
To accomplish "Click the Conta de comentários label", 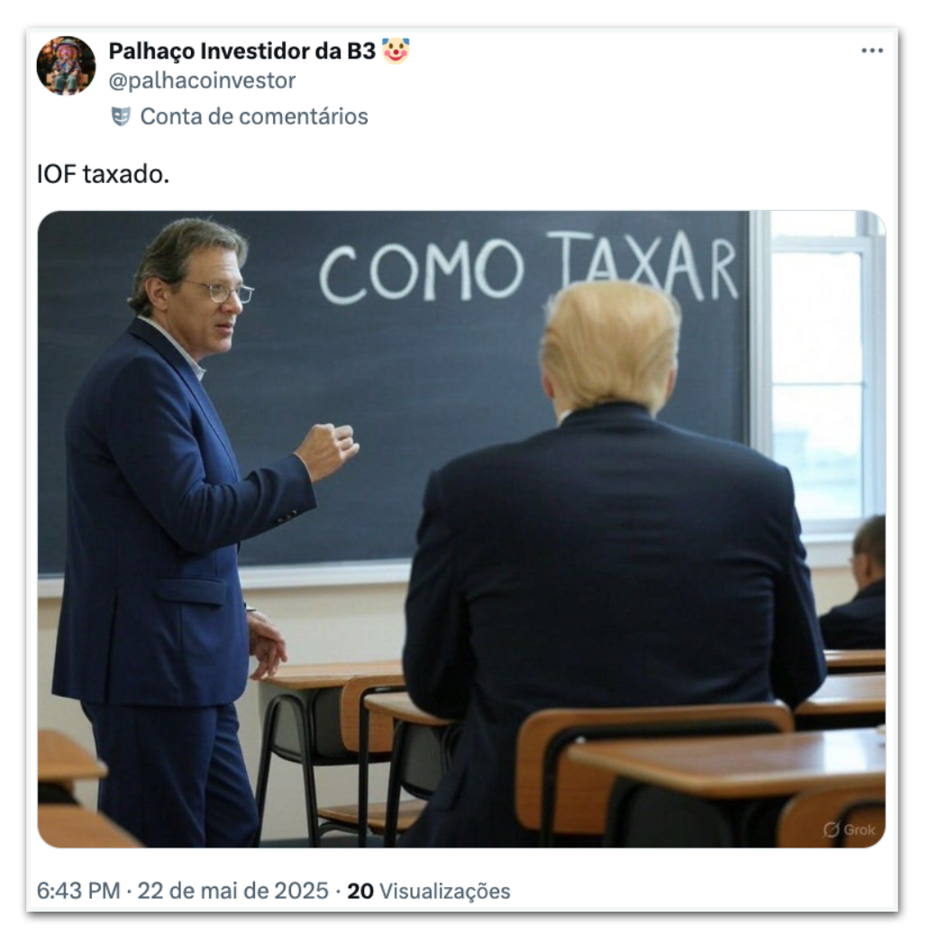I will click(253, 116).
